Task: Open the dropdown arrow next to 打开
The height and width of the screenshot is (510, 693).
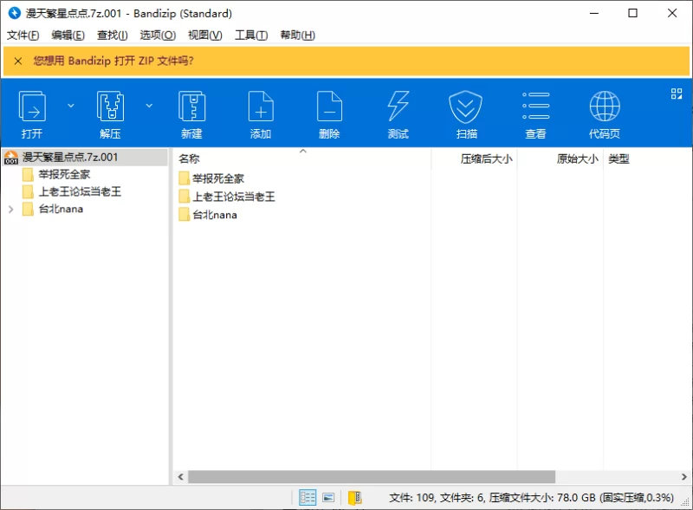Action: pos(71,106)
